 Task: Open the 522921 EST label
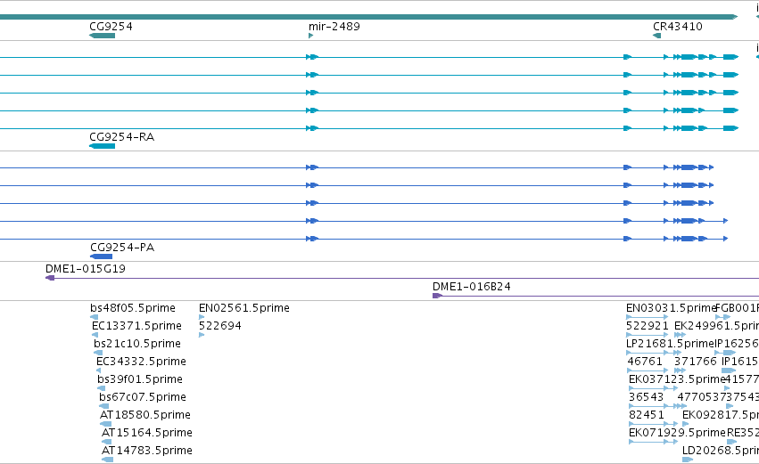pos(648,326)
